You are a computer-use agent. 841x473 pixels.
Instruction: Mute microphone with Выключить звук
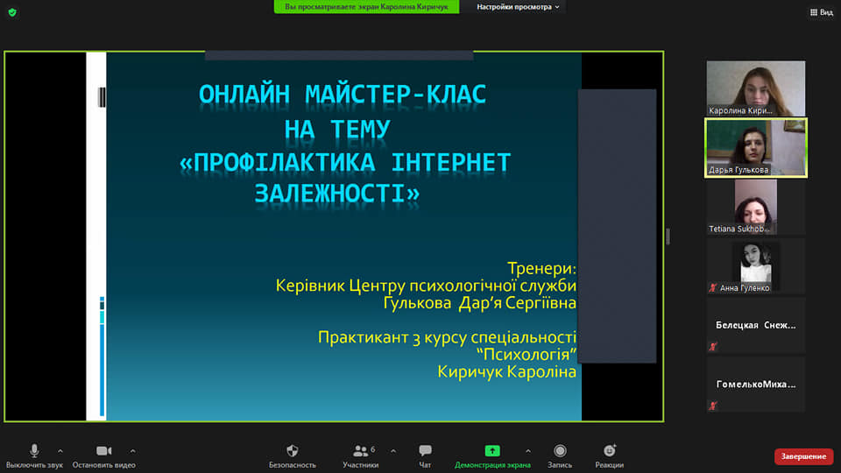pyautogui.click(x=34, y=451)
